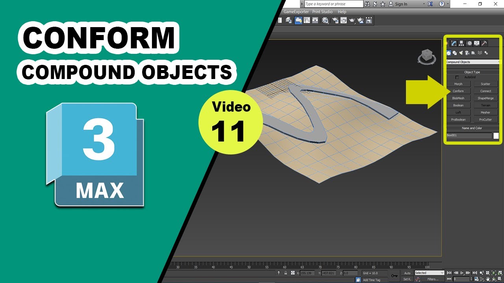Toggle Isolate Selection lightbulb
Viewport: 504px width, 283px height.
pyautogui.click(x=278, y=273)
